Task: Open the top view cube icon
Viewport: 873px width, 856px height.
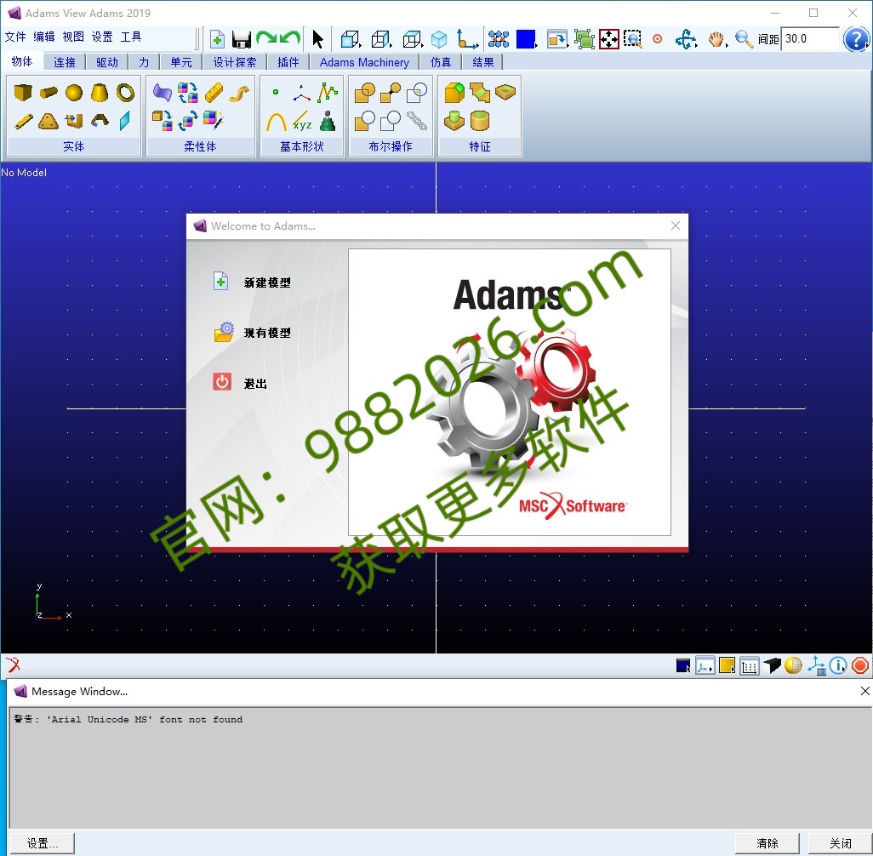Action: click(x=413, y=39)
